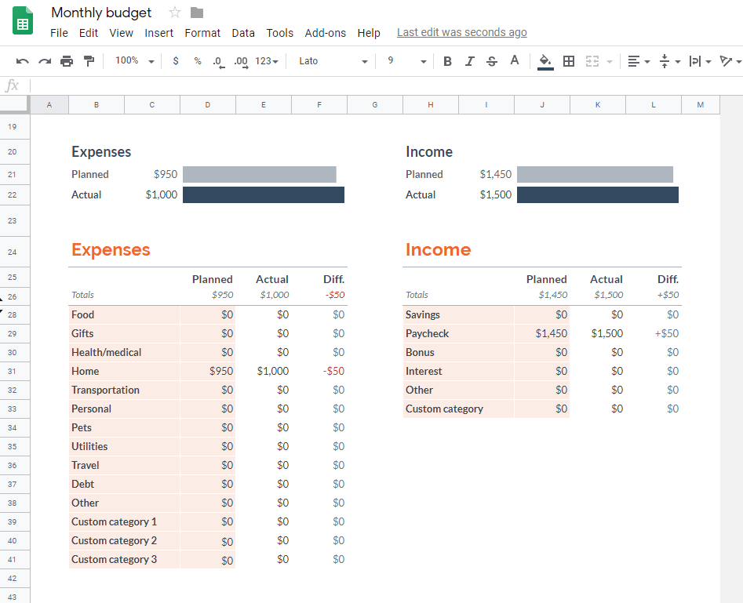Image resolution: width=743 pixels, height=603 pixels.
Task: Select the Savings income cell
Action: [458, 314]
